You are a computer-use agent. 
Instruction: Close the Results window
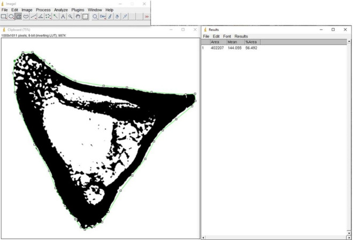pos(345,29)
